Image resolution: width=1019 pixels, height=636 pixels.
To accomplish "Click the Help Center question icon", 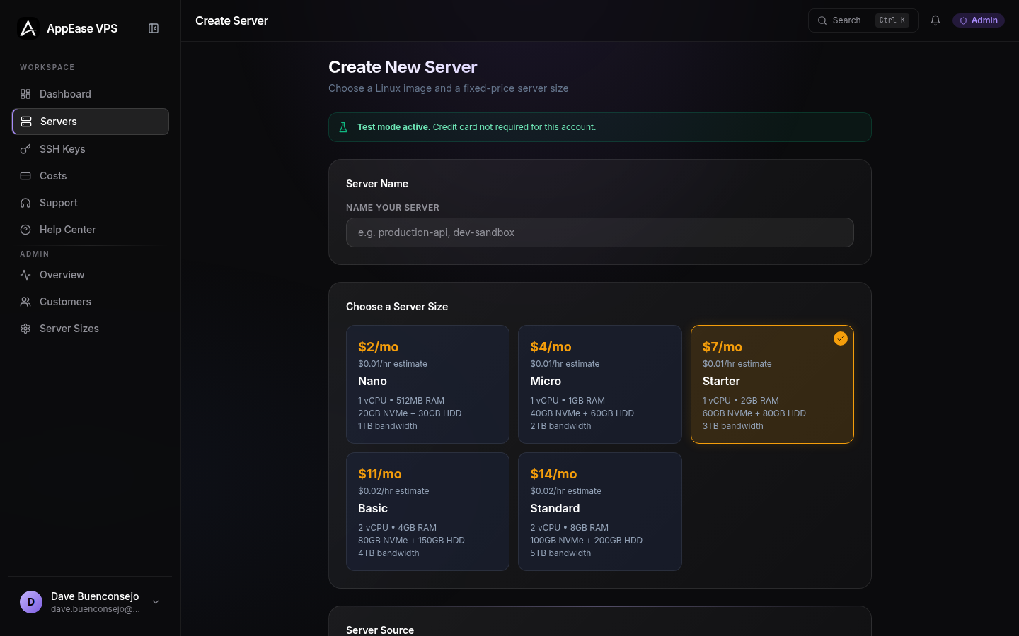I will click(x=25, y=230).
